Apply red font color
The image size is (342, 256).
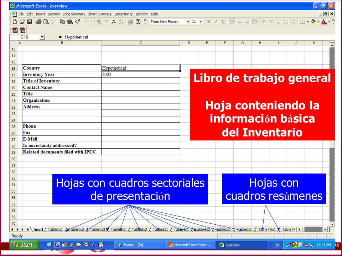324,22
